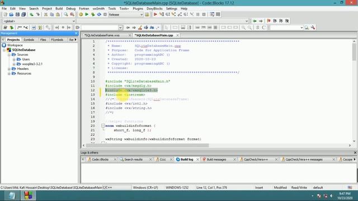Click the Rebuild icon

click(99, 15)
